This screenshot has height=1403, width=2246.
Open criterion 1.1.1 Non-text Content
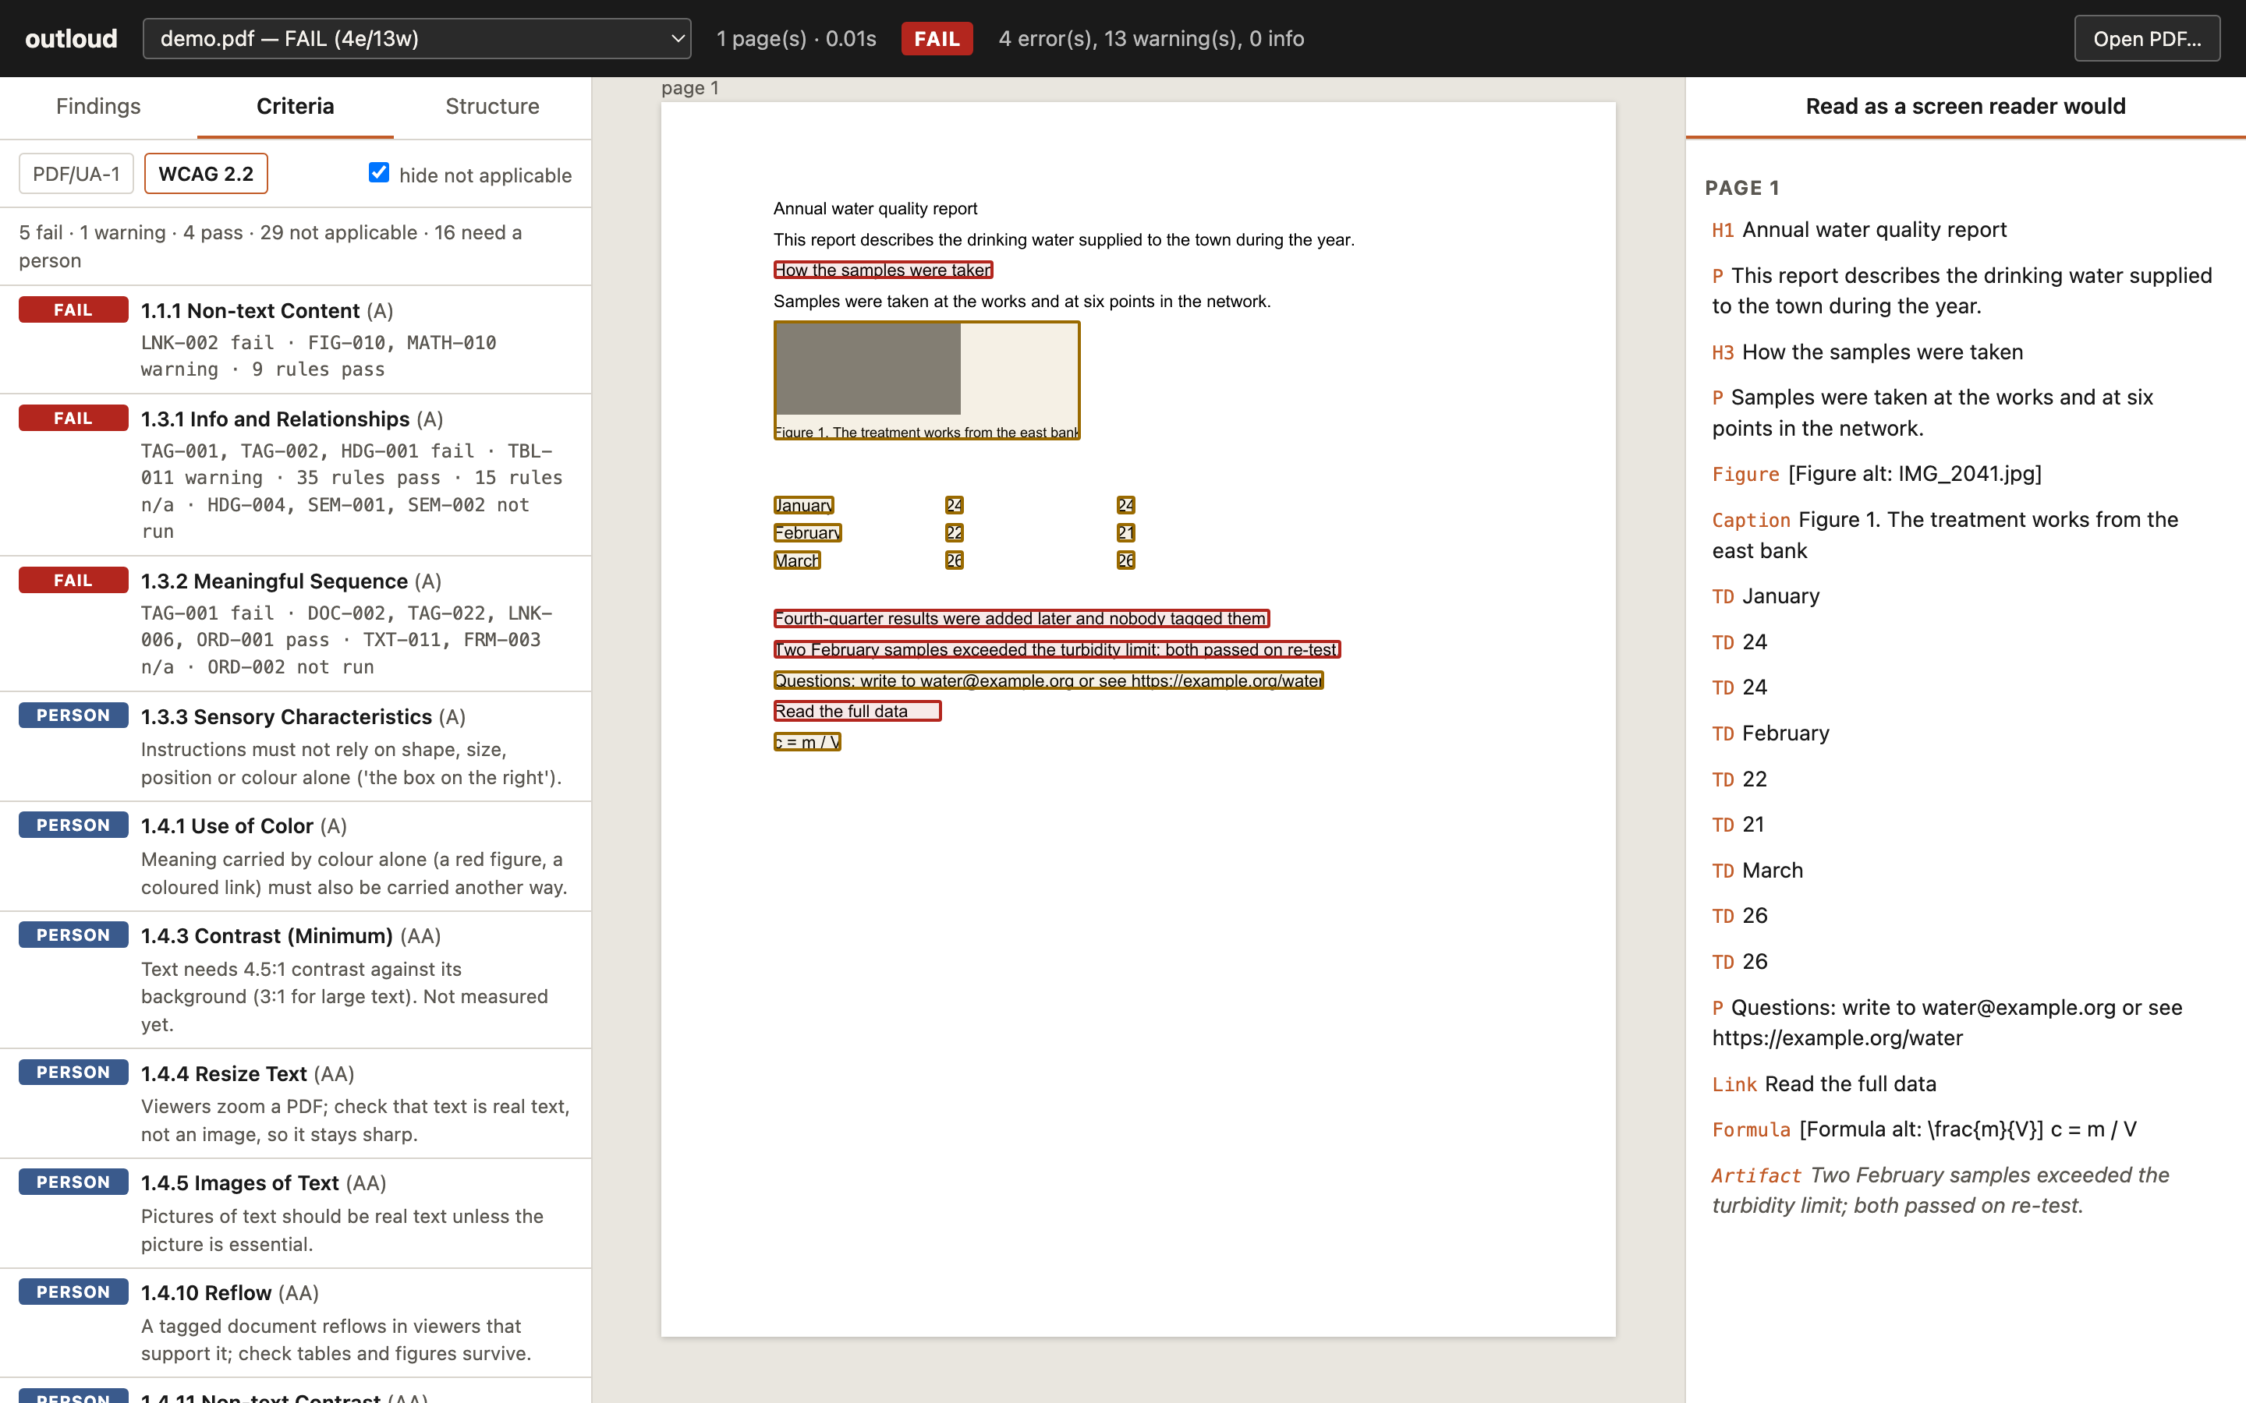tap(295, 340)
